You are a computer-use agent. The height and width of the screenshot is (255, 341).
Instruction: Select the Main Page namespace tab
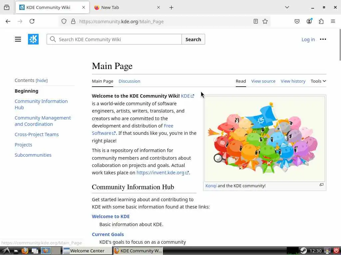(103, 81)
